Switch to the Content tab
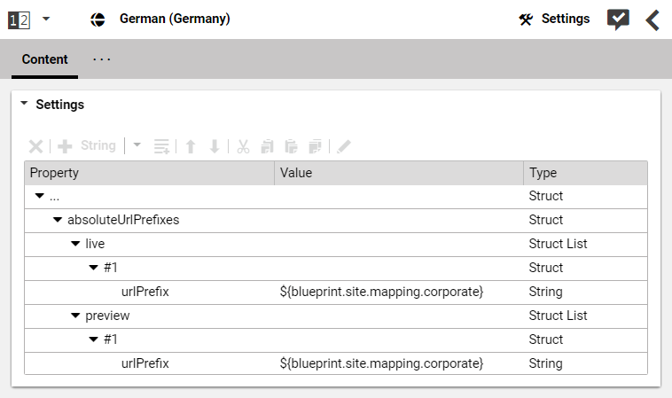This screenshot has width=672, height=398. tap(45, 59)
